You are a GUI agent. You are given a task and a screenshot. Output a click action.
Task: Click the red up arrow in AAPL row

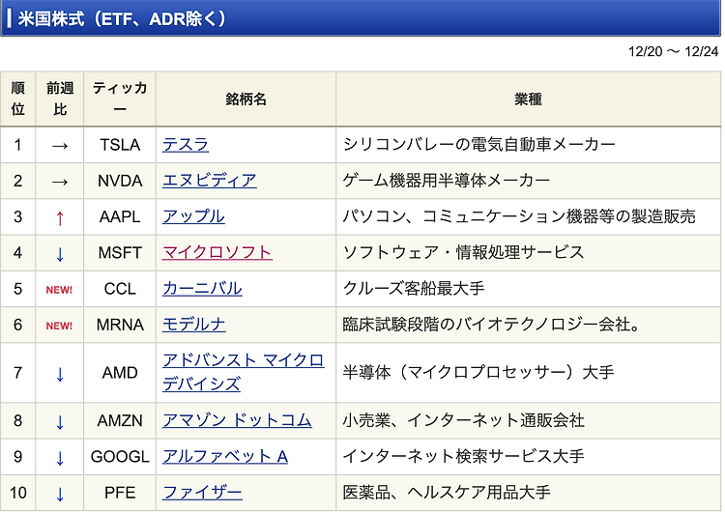click(60, 217)
